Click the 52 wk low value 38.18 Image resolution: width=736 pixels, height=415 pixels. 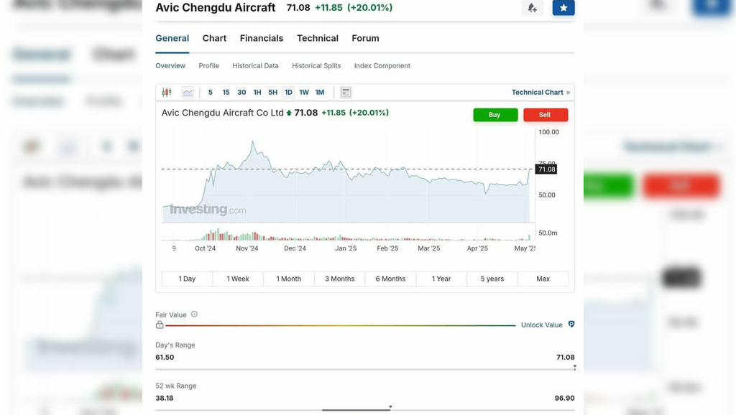(x=165, y=398)
